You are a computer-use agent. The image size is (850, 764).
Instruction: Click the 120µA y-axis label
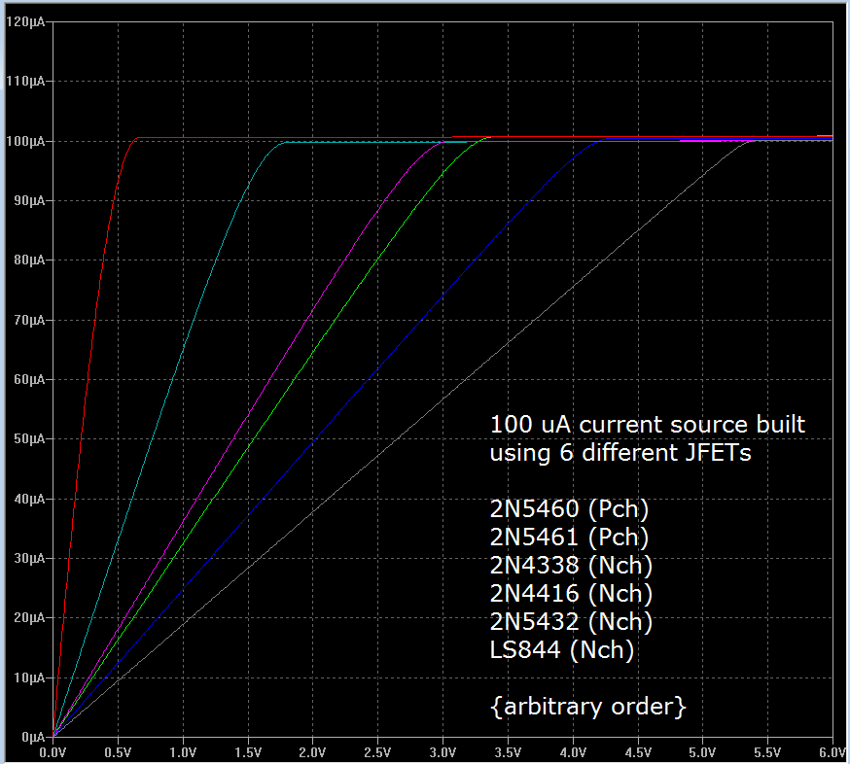pos(25,22)
